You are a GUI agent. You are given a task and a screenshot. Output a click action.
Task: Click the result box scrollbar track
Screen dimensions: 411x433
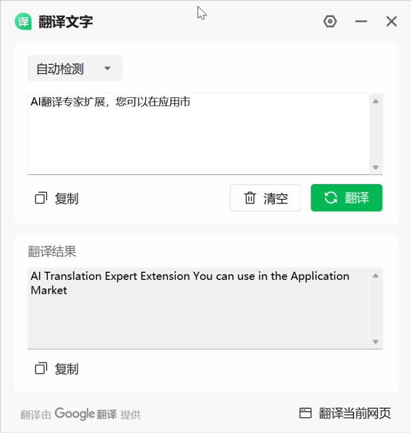click(376, 309)
